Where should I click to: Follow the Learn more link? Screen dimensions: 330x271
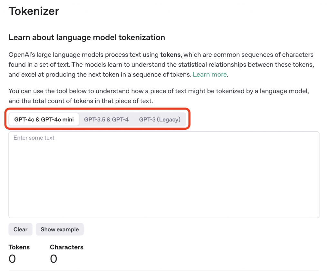[x=210, y=74]
